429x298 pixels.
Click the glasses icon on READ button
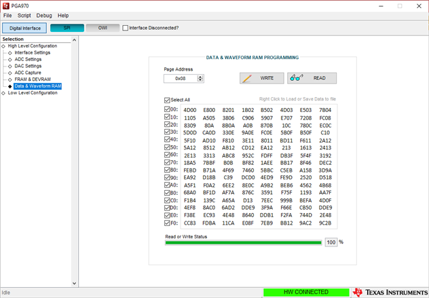point(297,77)
